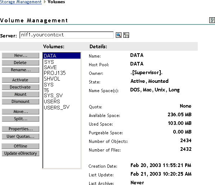Click the Update eDirectory button
Screen dimensions: 215x185
tap(20, 153)
